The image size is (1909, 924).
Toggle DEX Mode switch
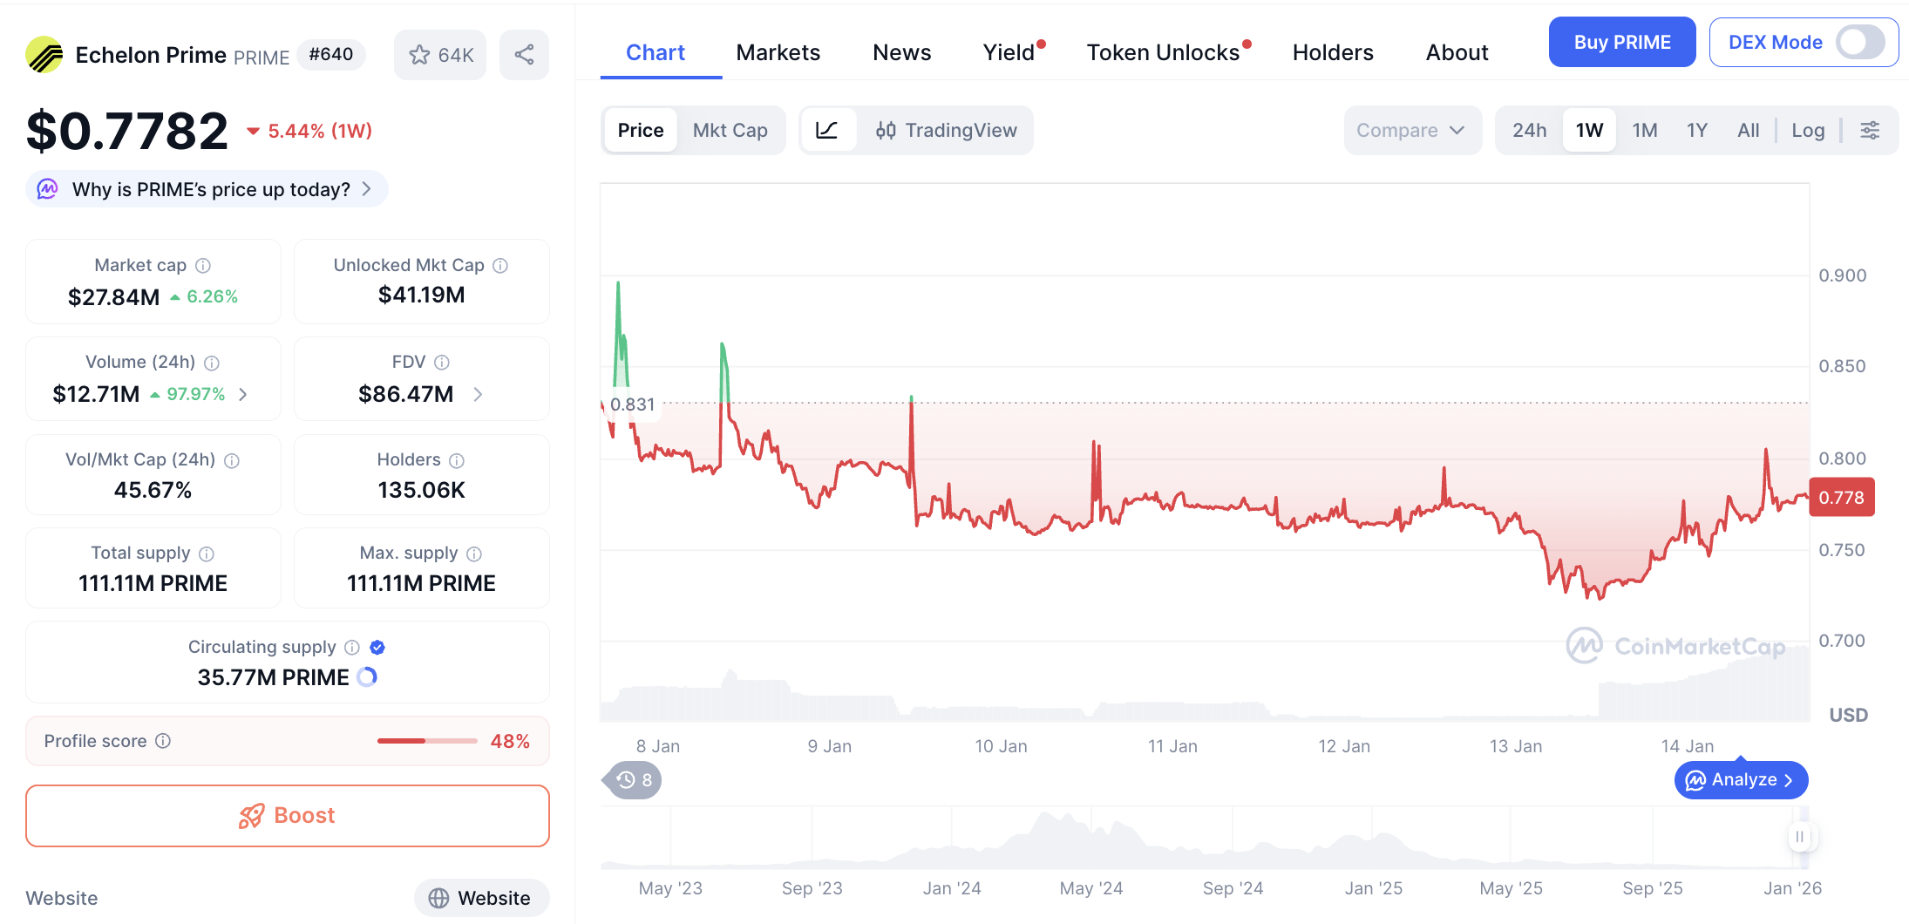1859,43
